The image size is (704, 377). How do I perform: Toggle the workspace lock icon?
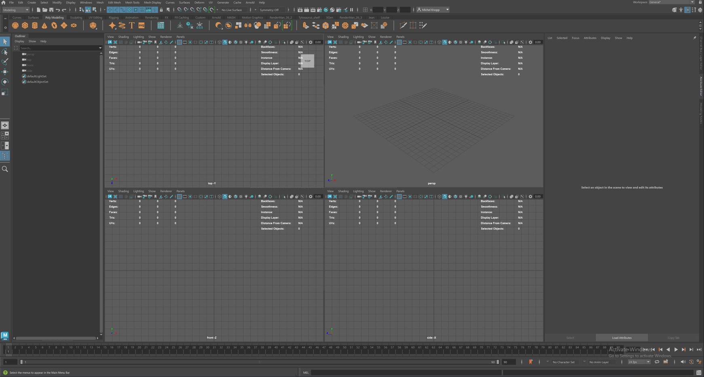[700, 2]
